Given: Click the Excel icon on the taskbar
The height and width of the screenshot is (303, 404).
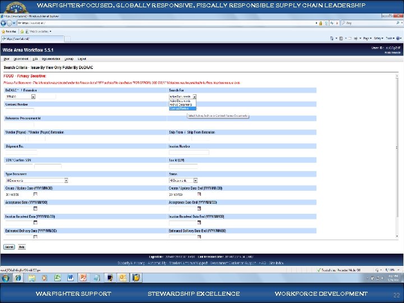Looking at the screenshot, I should coord(57,278).
